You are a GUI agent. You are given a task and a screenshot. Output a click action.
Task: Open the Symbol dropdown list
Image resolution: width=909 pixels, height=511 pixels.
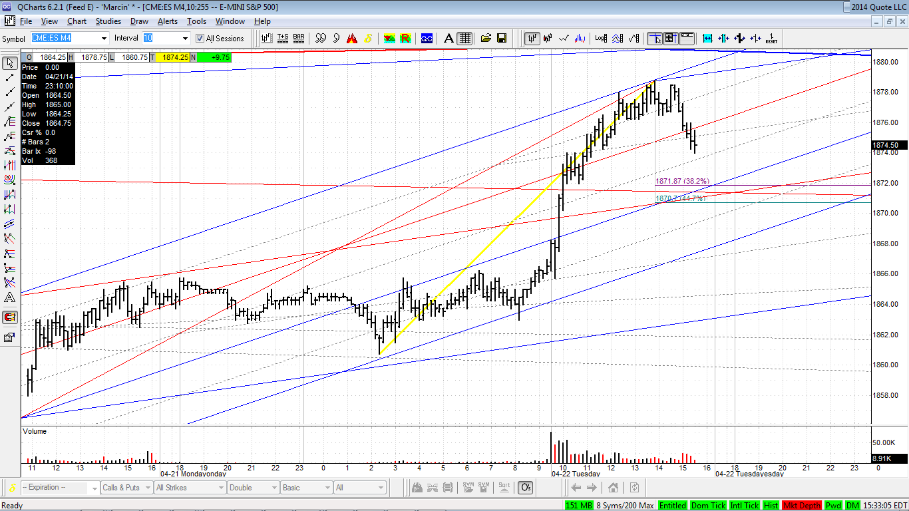(x=104, y=39)
